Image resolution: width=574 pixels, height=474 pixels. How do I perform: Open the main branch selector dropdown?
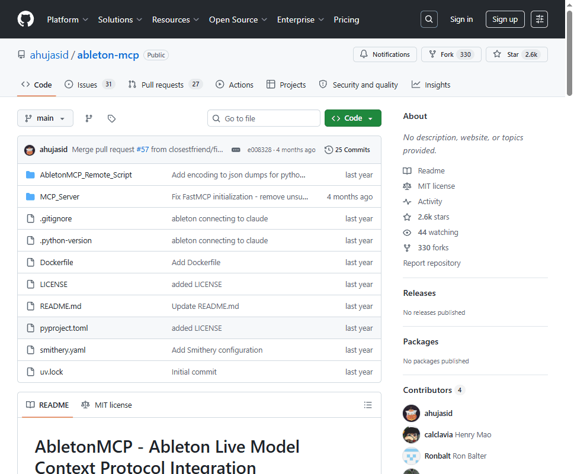(x=45, y=118)
